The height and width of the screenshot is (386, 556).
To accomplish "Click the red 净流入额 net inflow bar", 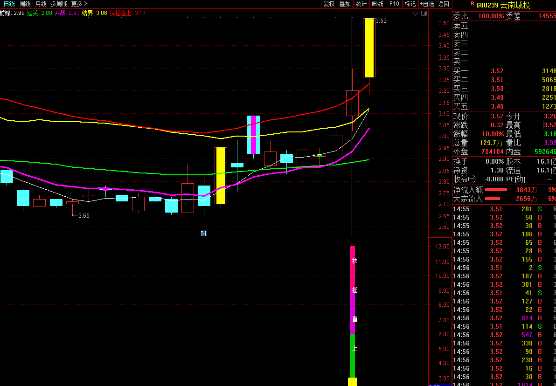I will click(x=496, y=190).
